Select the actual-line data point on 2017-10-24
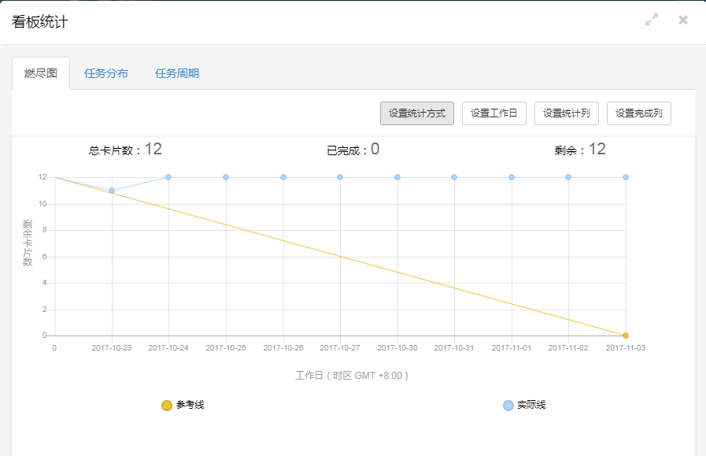The height and width of the screenshot is (456, 706). pos(168,177)
